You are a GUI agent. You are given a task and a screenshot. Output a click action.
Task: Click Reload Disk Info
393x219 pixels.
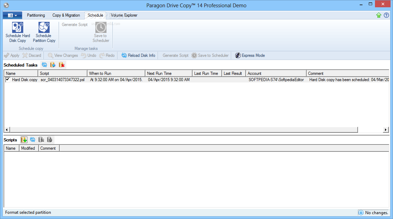tap(139, 55)
